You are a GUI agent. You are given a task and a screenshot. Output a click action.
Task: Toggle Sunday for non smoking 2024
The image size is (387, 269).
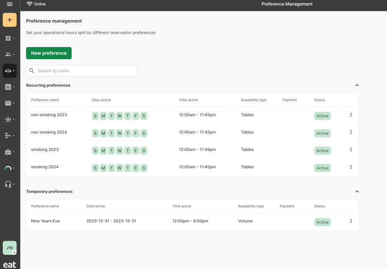[95, 133]
